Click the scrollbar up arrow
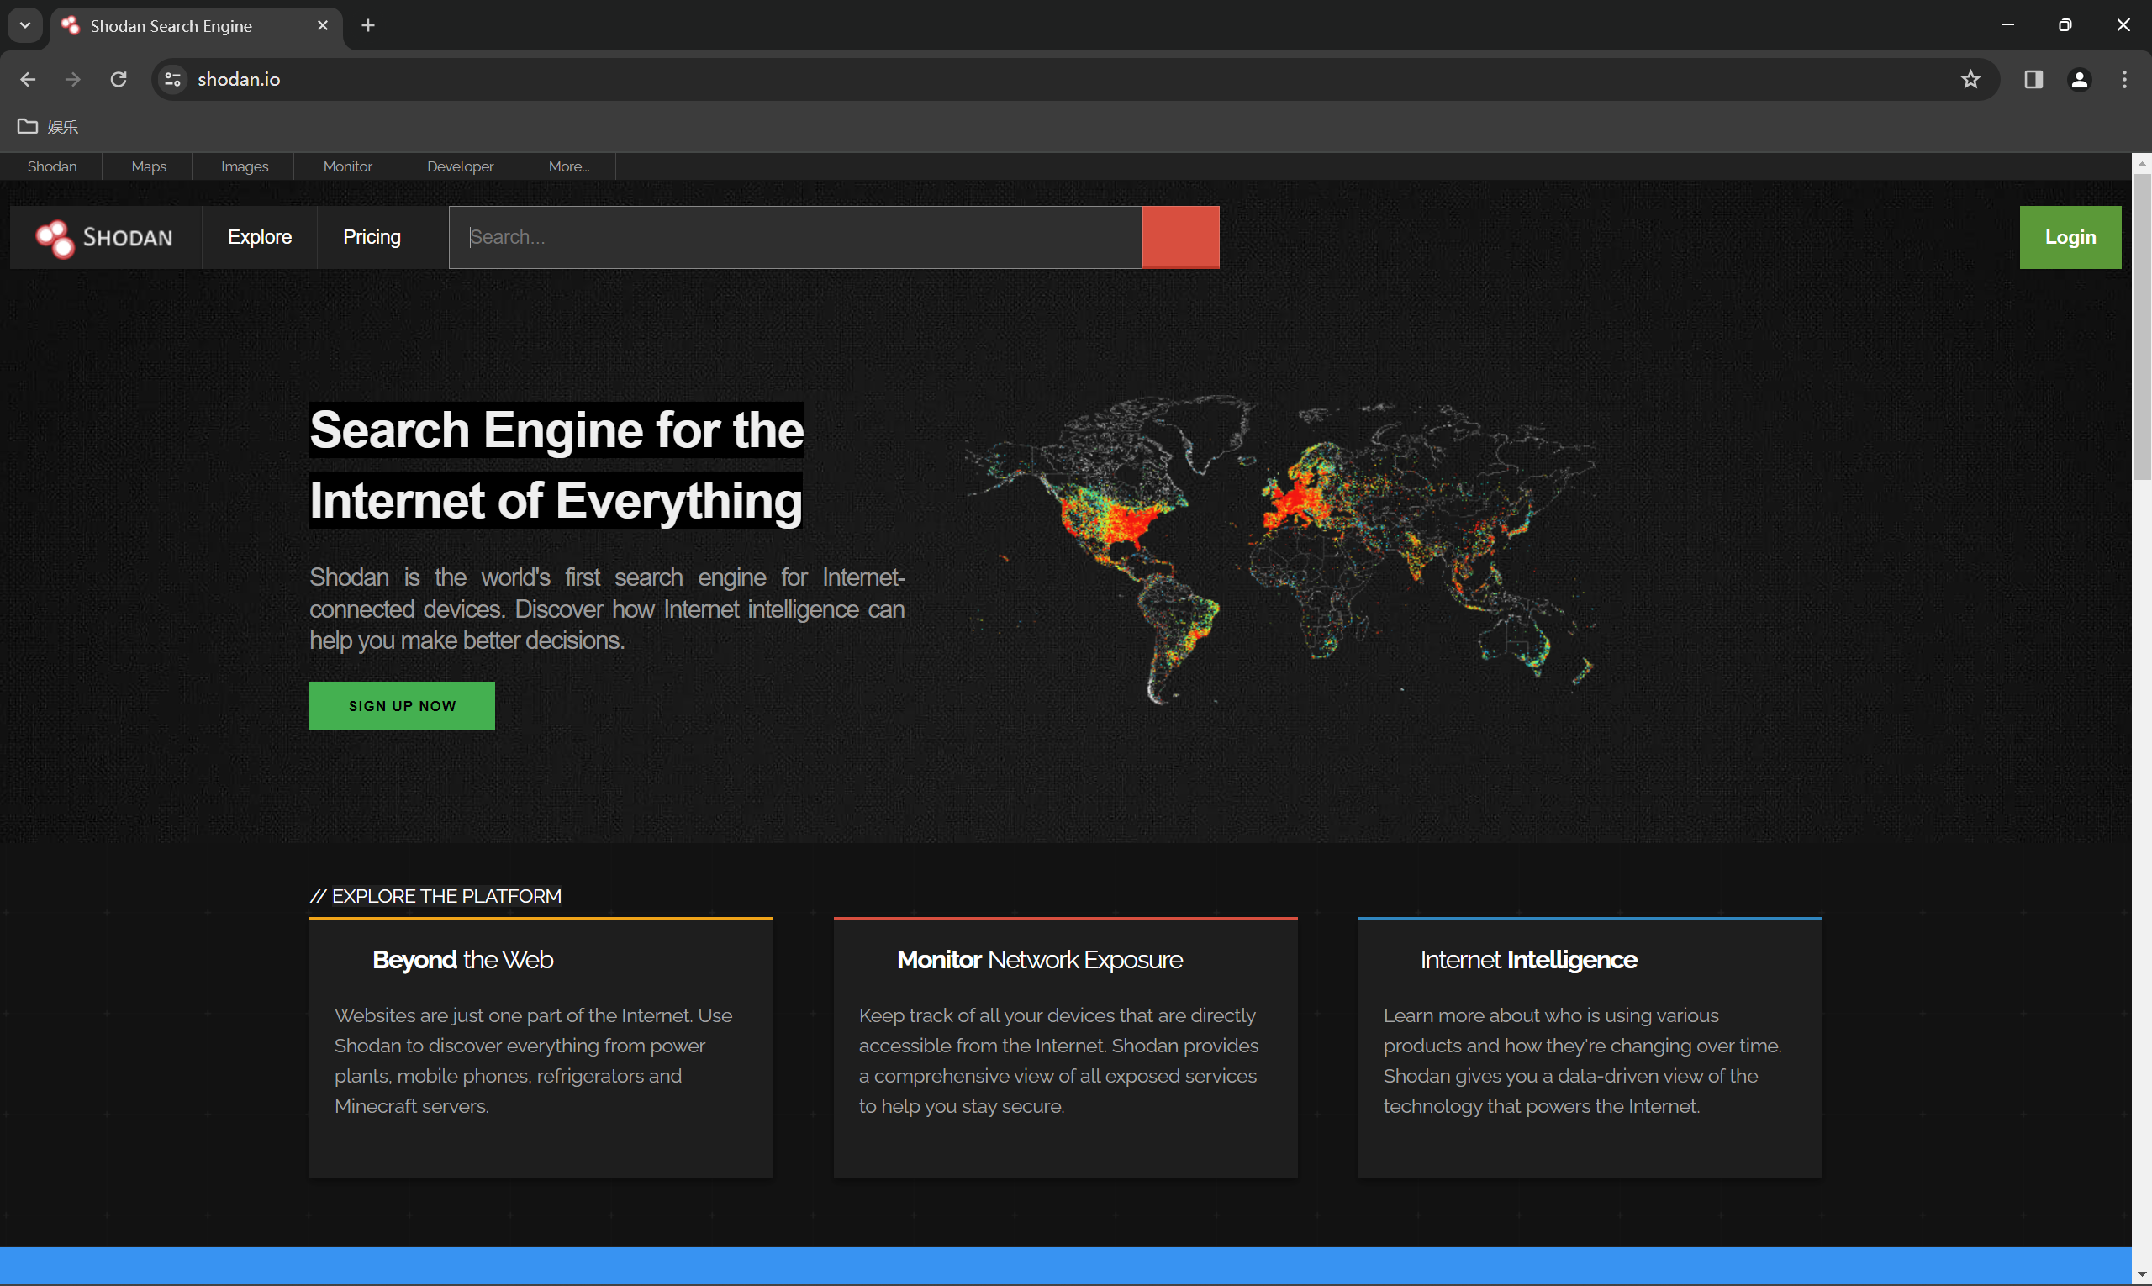 pos(2142,163)
